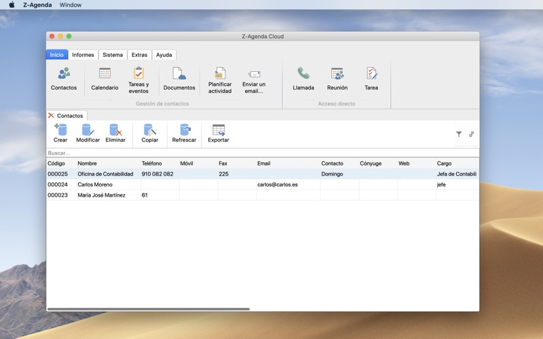Open the filter funnel icon
The width and height of the screenshot is (543, 339).
pos(459,134)
